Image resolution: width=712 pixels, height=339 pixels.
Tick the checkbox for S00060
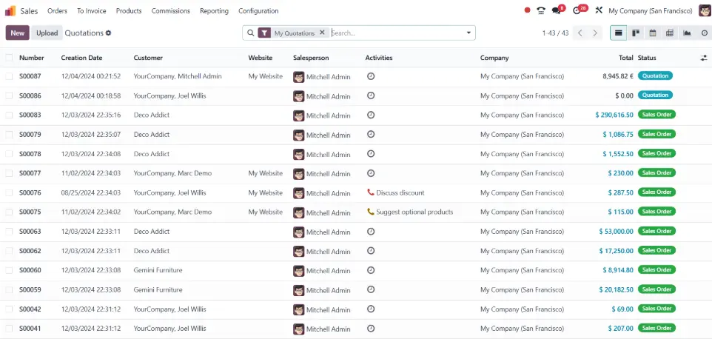[x=9, y=270]
